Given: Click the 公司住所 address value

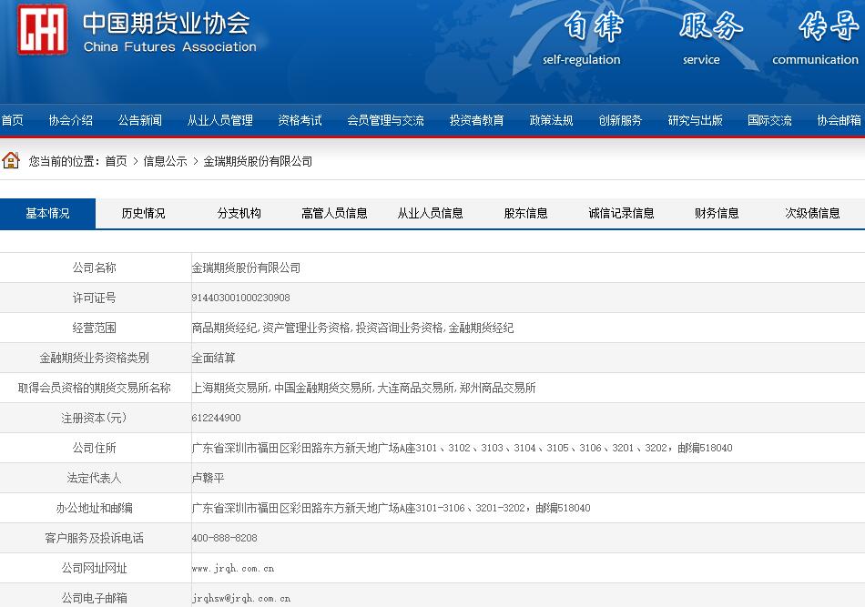Looking at the screenshot, I should point(462,449).
